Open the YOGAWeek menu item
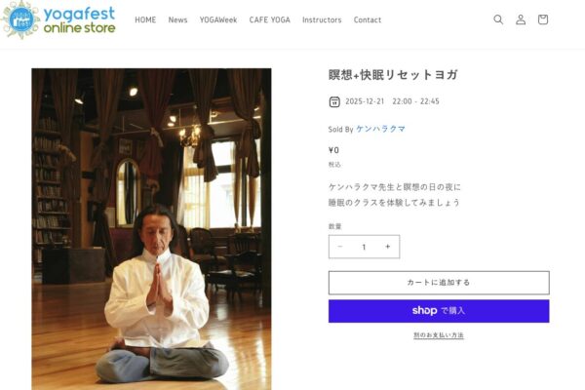 218,19
